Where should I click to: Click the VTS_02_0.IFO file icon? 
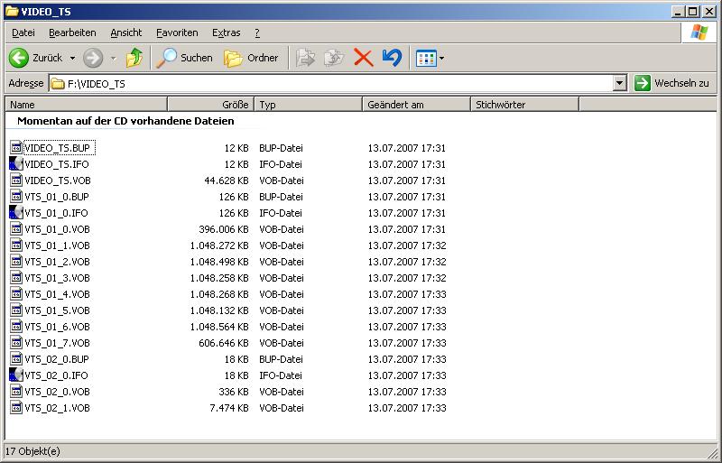click(16, 375)
